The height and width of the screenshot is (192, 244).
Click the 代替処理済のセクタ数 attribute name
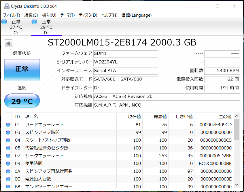pos(47,148)
